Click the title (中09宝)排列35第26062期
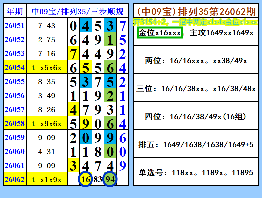 (196, 11)
